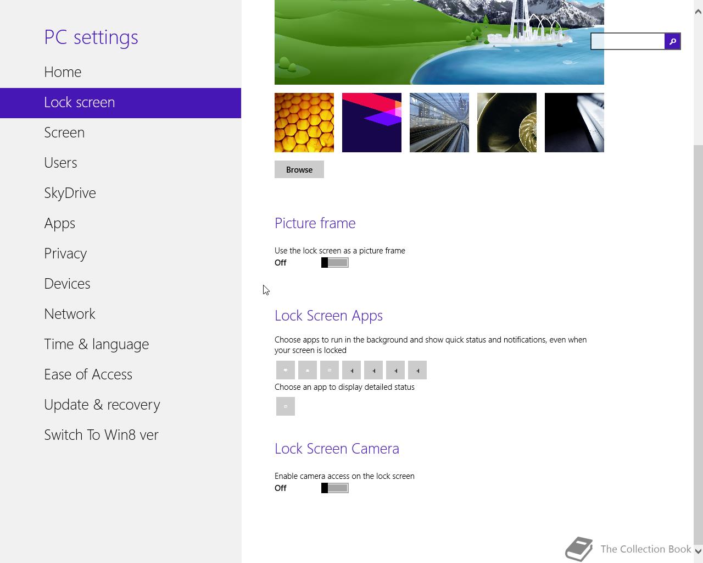Image resolution: width=703 pixels, height=563 pixels.
Task: Select the nautilus shell thumbnail
Action: (507, 123)
